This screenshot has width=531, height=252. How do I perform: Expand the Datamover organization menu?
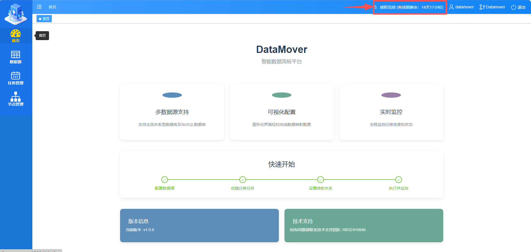[x=492, y=7]
